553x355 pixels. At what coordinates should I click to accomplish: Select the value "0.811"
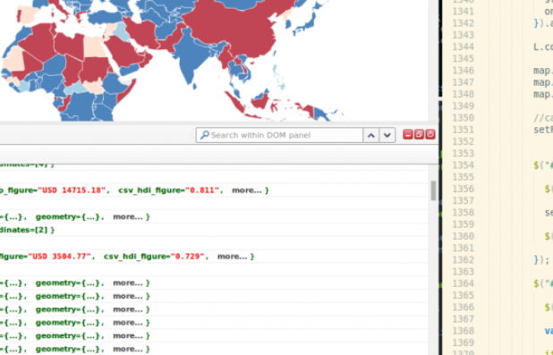(x=202, y=190)
